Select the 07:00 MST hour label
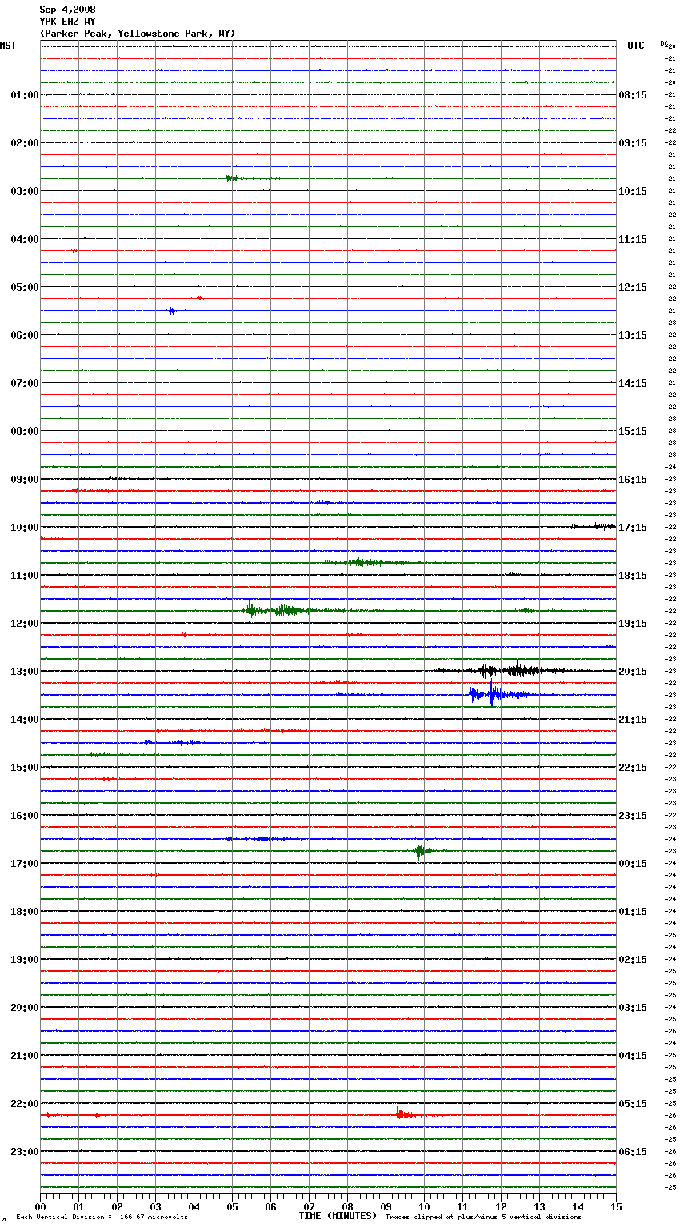Viewport: 680px width, 1228px height. pos(24,383)
